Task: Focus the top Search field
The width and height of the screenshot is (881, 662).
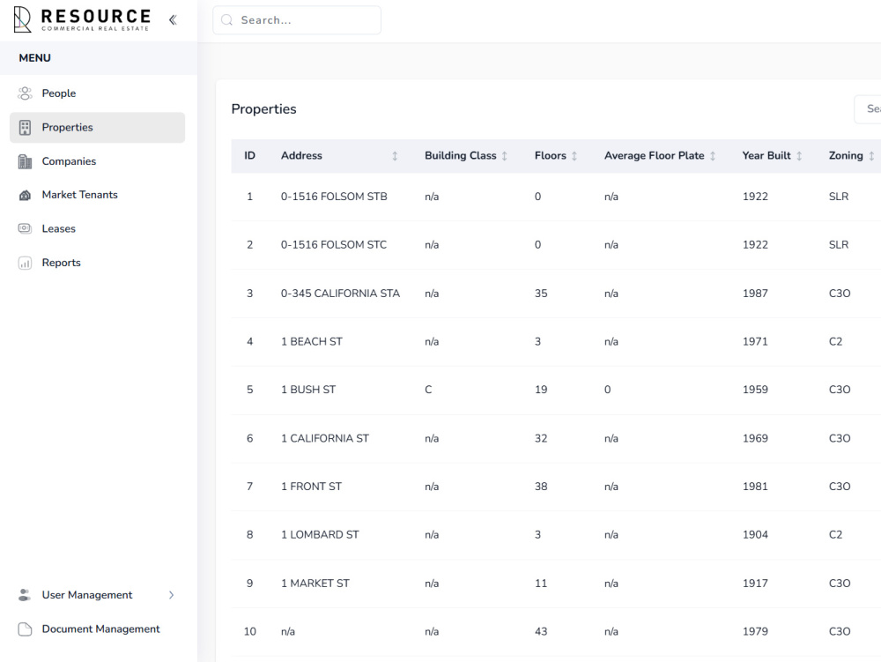Action: pyautogui.click(x=297, y=20)
